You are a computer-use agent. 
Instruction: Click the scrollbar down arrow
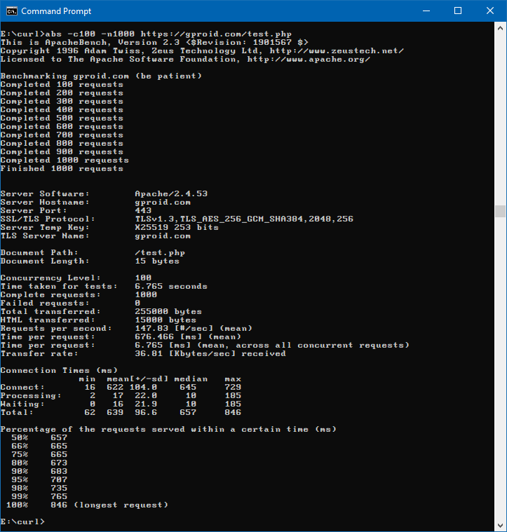pos(500,525)
